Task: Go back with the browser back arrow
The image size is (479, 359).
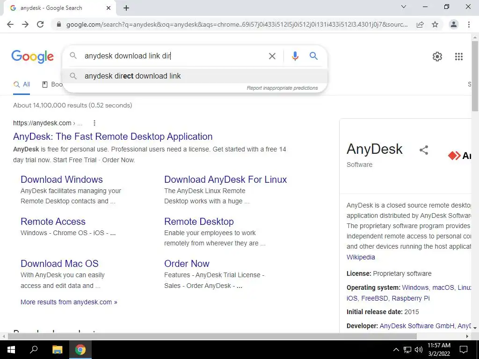Action: (x=10, y=24)
